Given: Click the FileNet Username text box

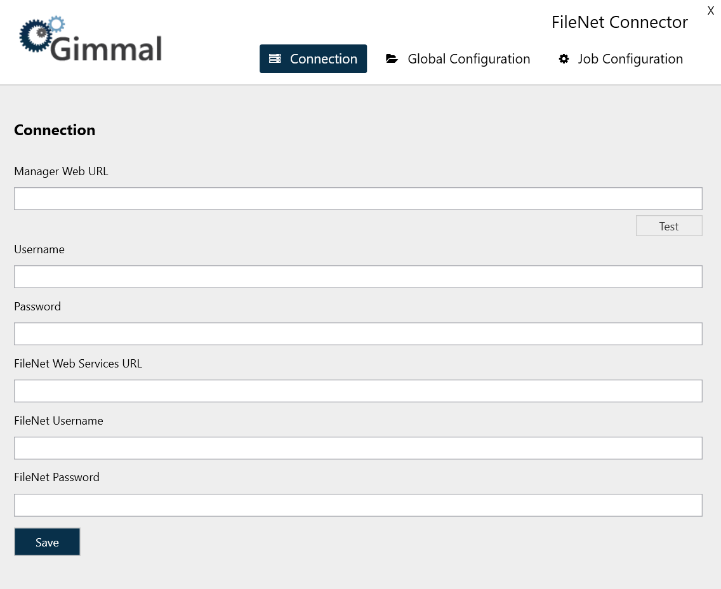Looking at the screenshot, I should pyautogui.click(x=358, y=447).
